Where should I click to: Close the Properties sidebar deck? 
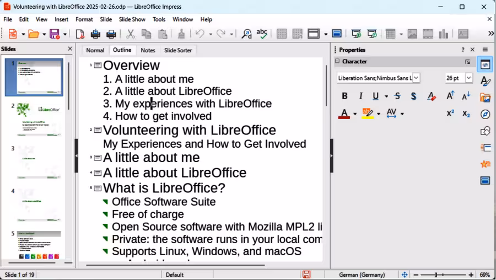[x=472, y=50]
